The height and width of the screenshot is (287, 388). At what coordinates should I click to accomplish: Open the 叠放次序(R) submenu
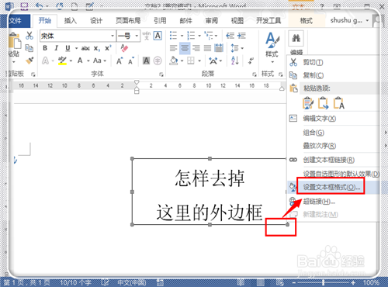click(x=320, y=146)
